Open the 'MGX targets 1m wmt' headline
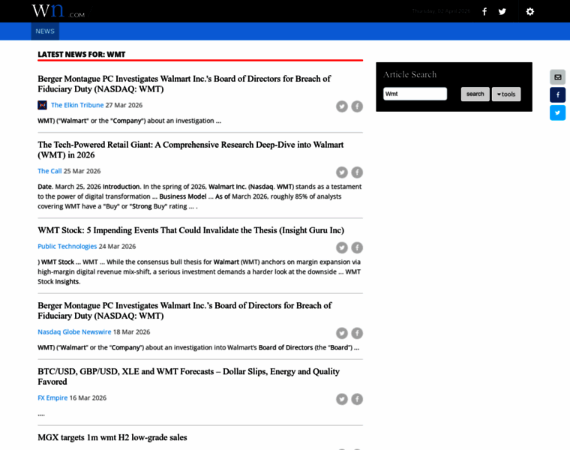 click(x=112, y=437)
